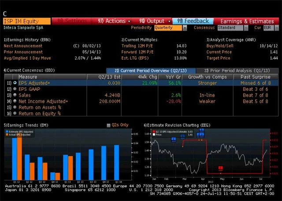Click the Feedback button
The width and height of the screenshot is (282, 201).
193,21
